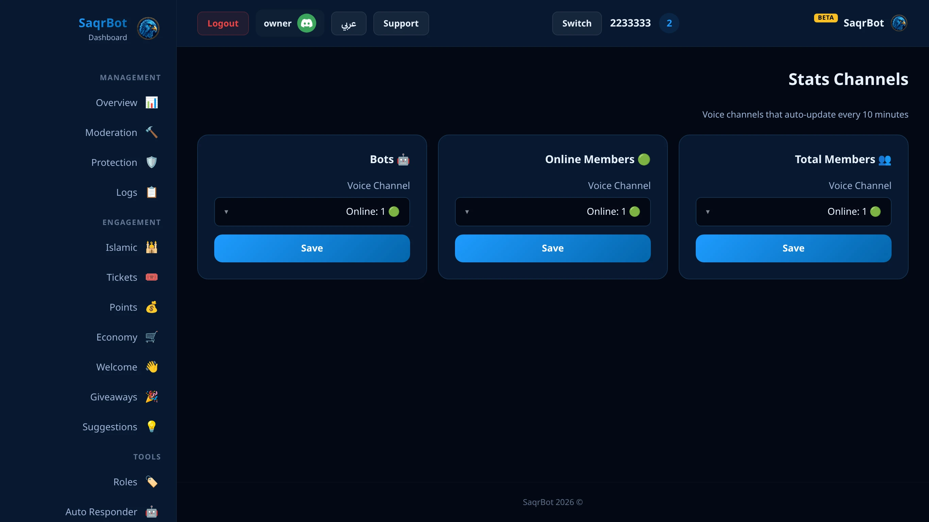The width and height of the screenshot is (929, 522).
Task: Click the Online Members card title
Action: (x=598, y=159)
